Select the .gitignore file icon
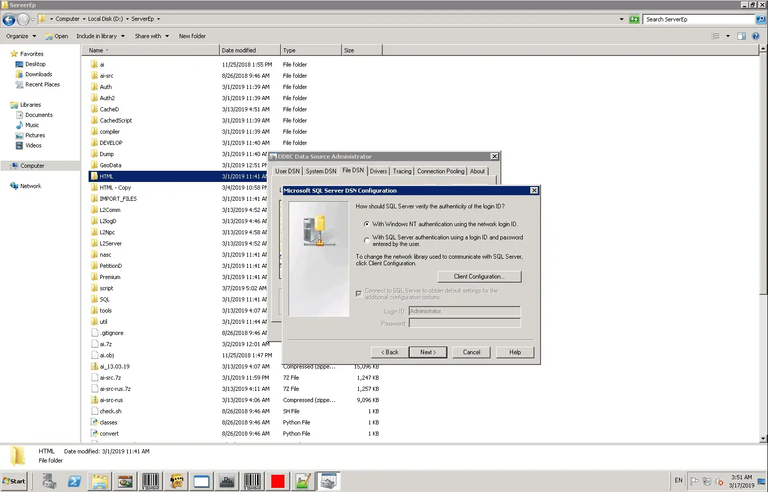Image resolution: width=768 pixels, height=492 pixels. click(x=95, y=333)
